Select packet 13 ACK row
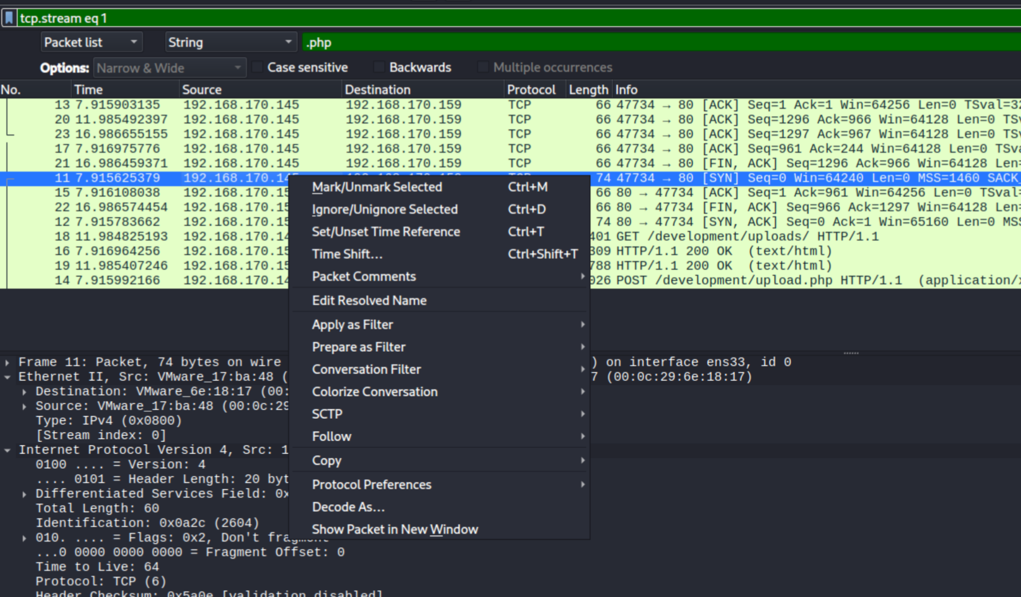The width and height of the screenshot is (1021, 597). tap(510, 105)
